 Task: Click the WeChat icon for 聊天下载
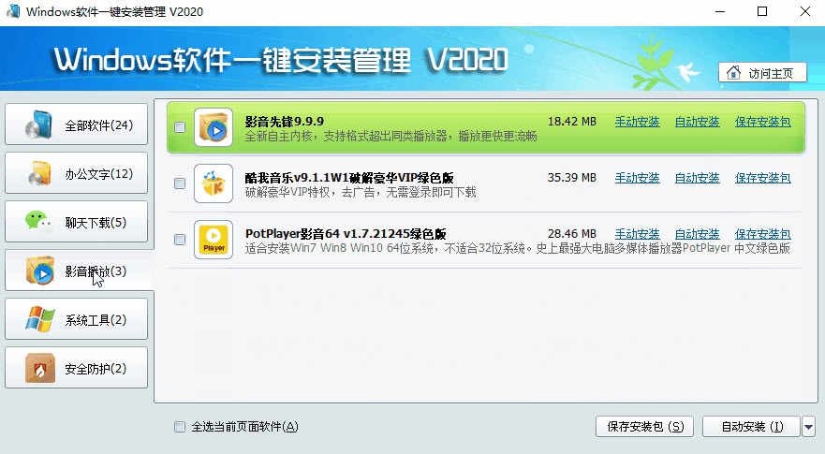click(38, 221)
